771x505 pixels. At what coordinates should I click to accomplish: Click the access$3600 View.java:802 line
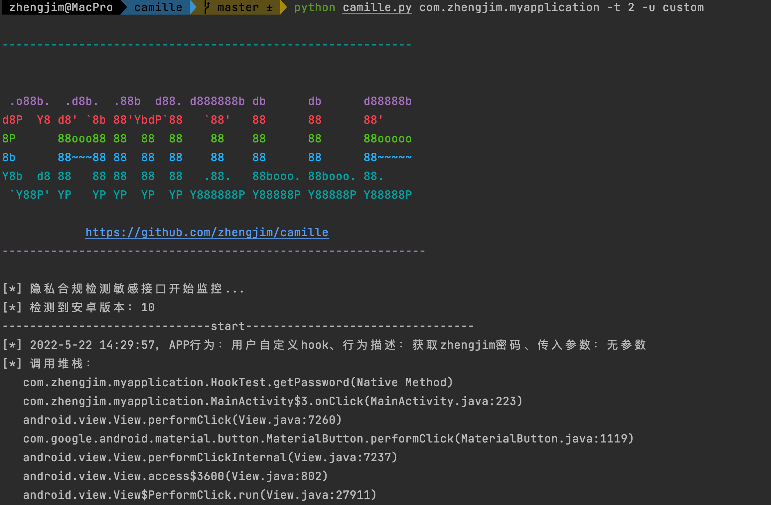click(x=176, y=476)
